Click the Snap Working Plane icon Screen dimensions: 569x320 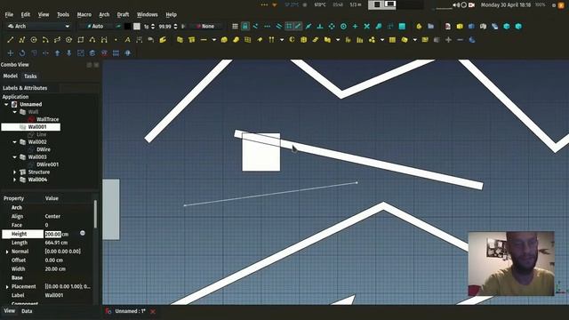tap(402, 26)
